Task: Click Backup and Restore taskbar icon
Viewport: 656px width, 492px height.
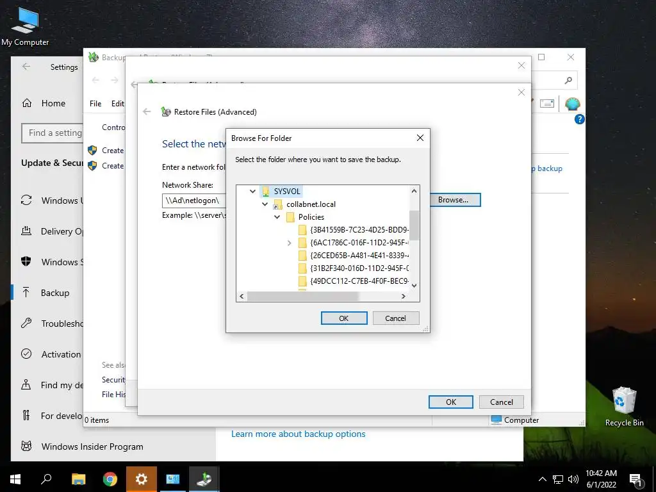Action: click(204, 479)
